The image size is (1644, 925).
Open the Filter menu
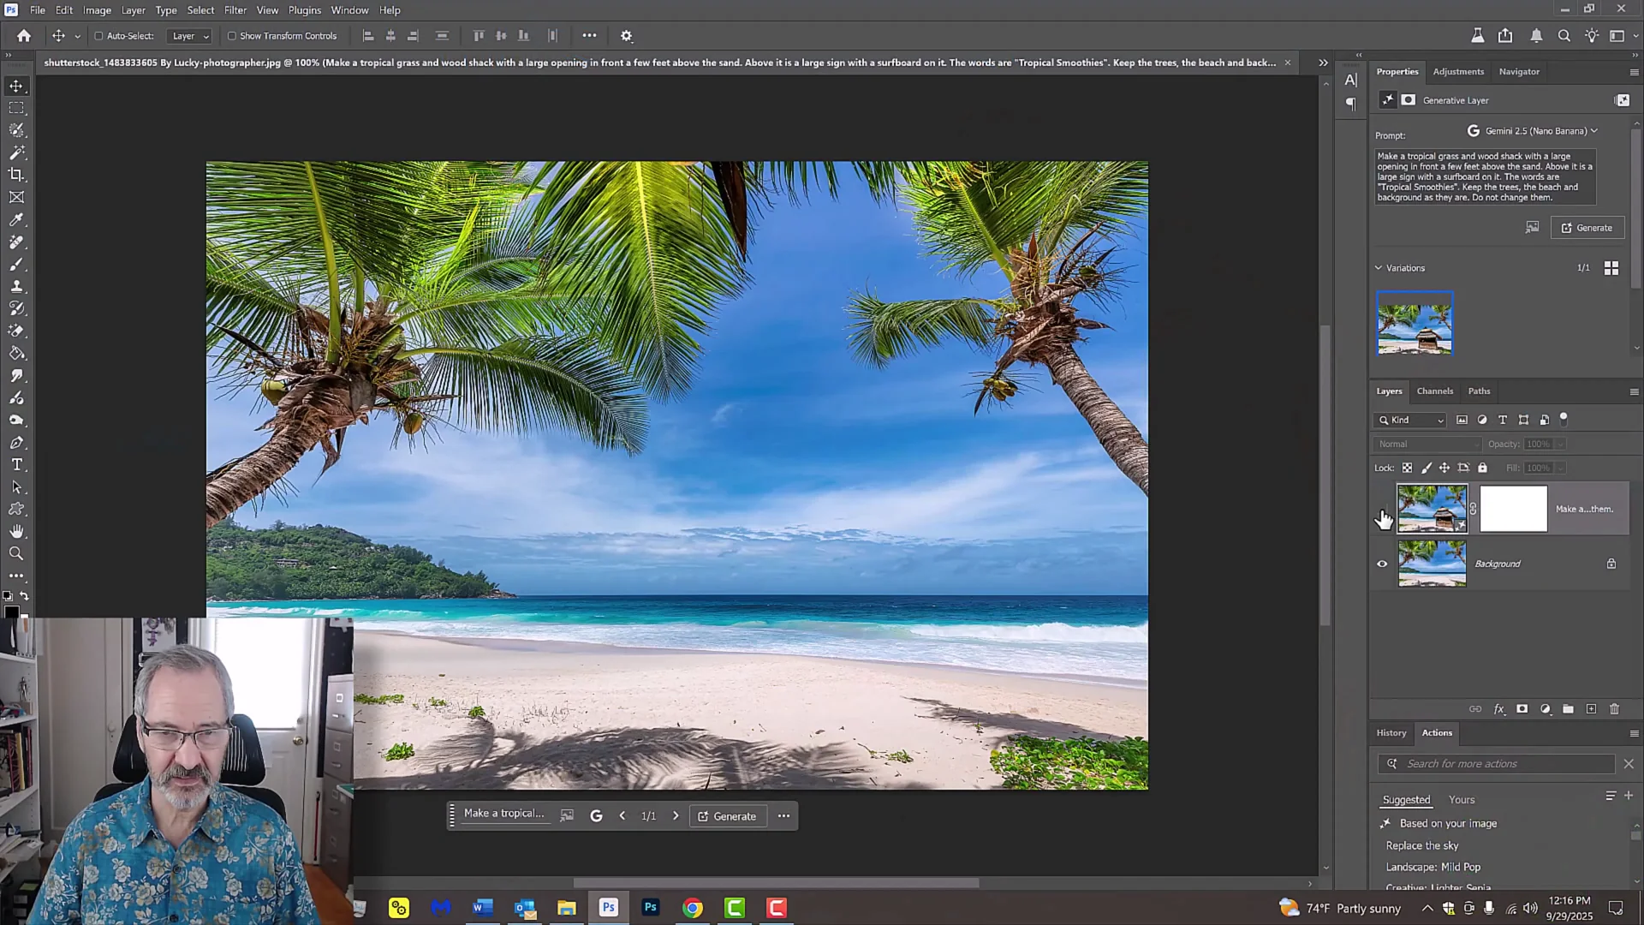pos(235,9)
